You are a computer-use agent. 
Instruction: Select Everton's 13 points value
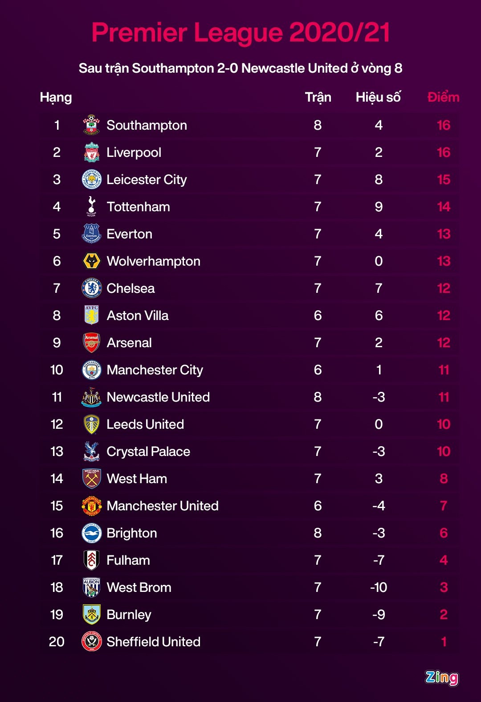click(444, 234)
